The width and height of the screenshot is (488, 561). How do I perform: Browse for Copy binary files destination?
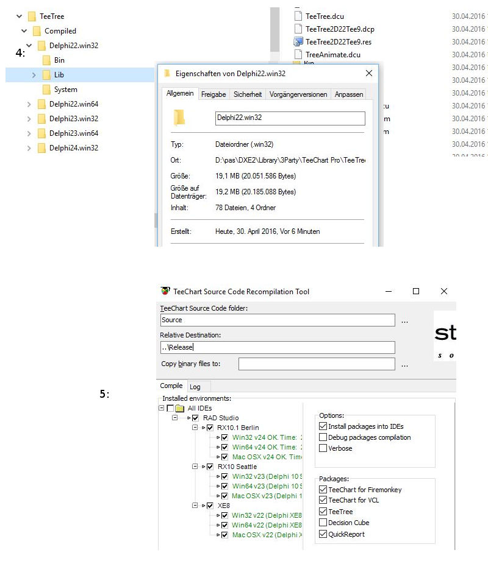tap(404, 365)
